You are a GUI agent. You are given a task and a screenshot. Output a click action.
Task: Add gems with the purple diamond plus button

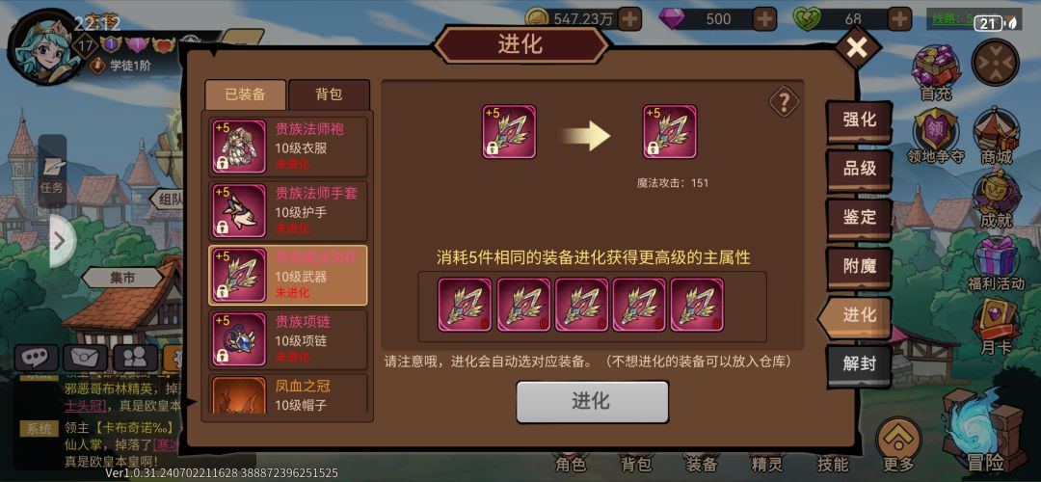pos(764,19)
